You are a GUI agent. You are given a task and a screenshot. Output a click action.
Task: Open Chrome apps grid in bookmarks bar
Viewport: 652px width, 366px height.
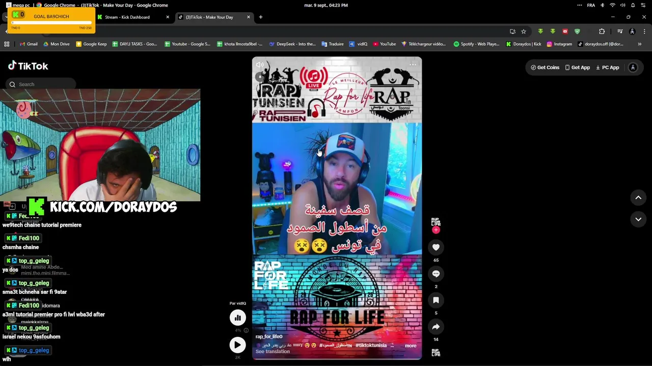pos(7,44)
